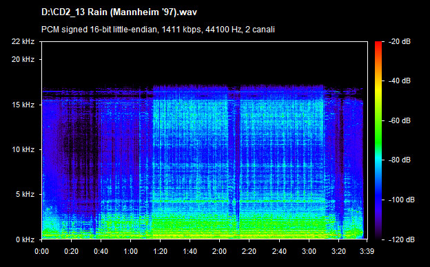Viewport: 430px width, 267px height.
Task: Click the 20 kHz frequency axis label
Action: click(x=23, y=59)
